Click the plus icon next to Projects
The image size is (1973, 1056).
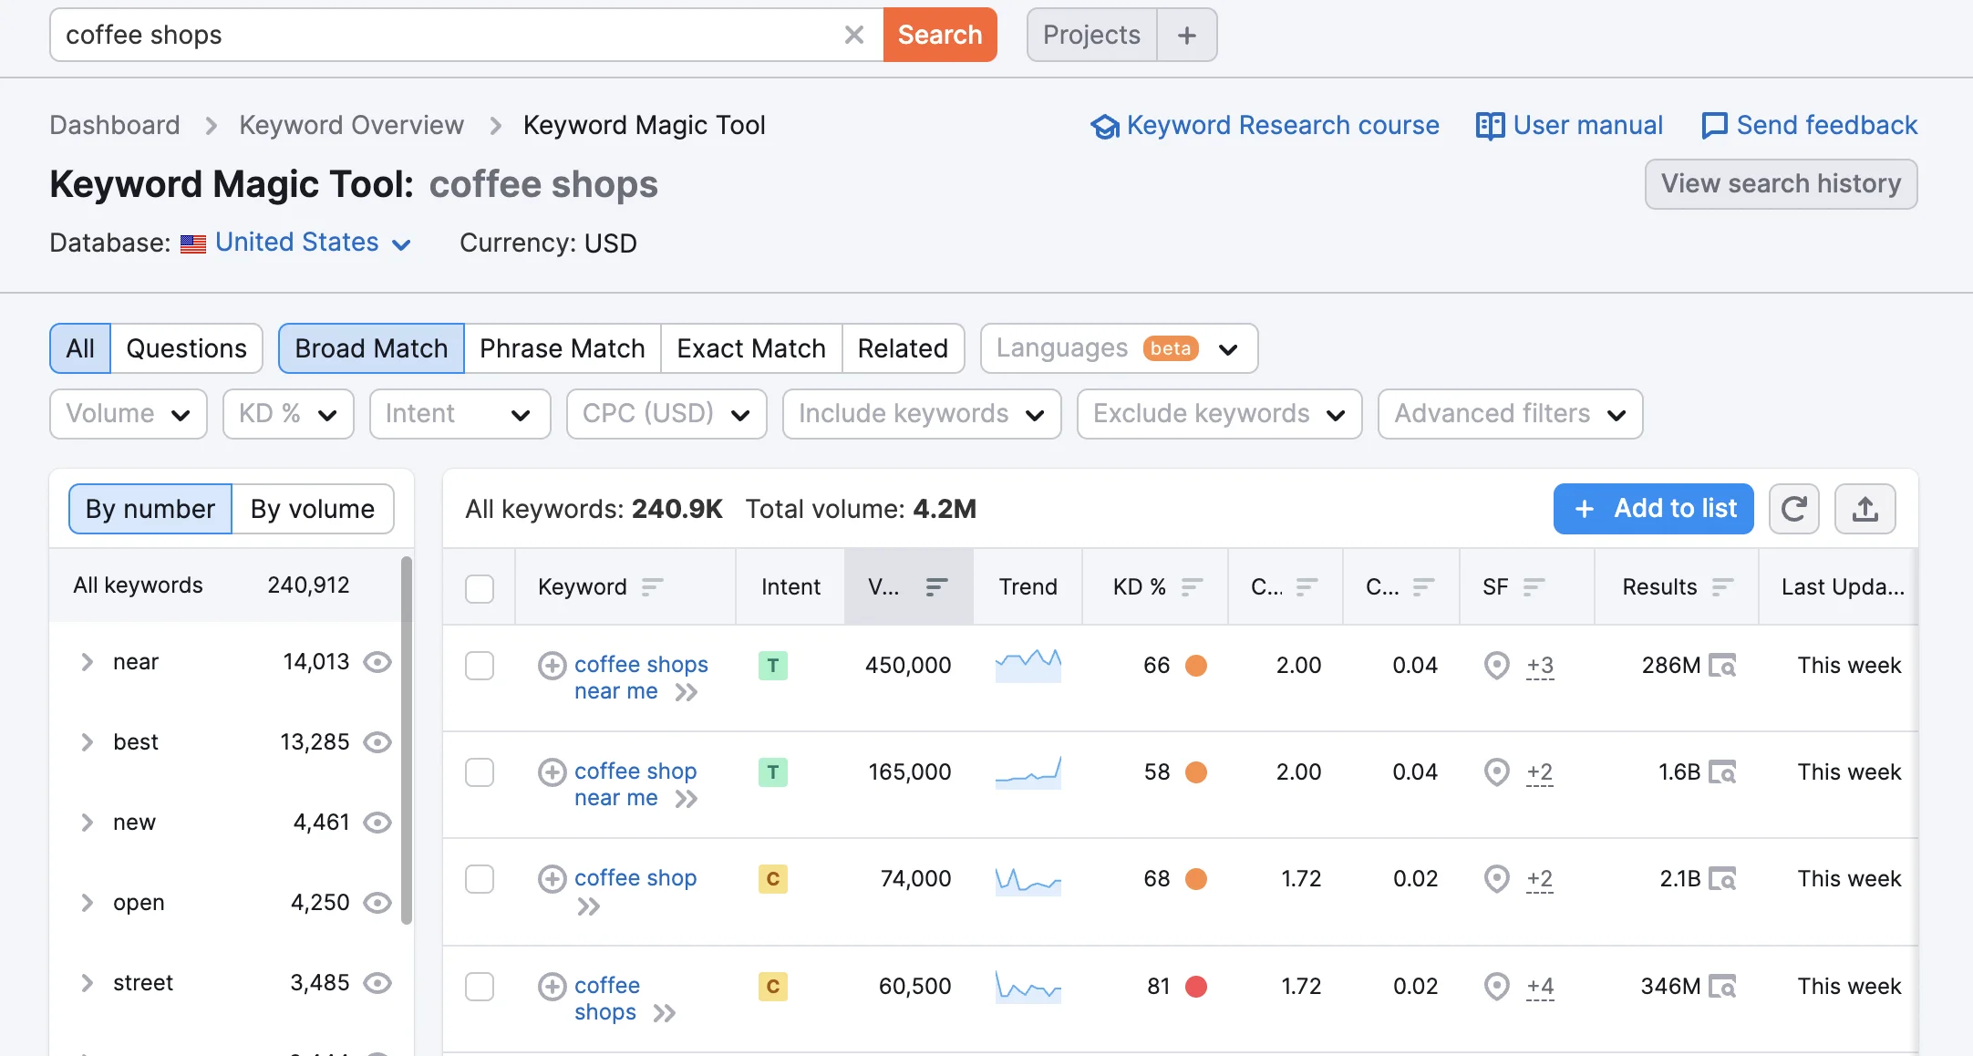click(1186, 35)
